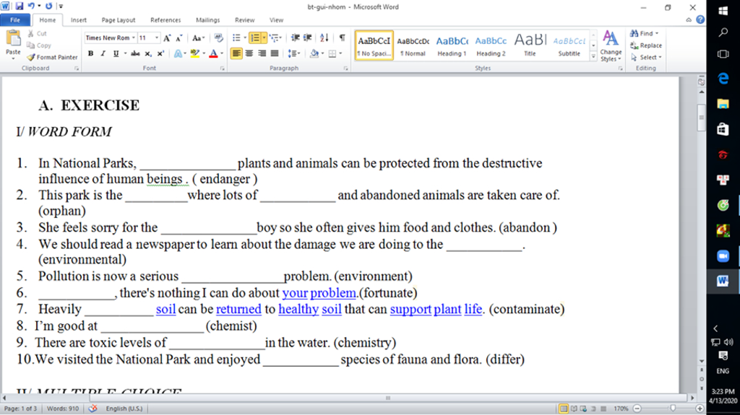This screenshot has height=415, width=740.
Task: Click the Redo icon in Quick Access
Action: 48,6
